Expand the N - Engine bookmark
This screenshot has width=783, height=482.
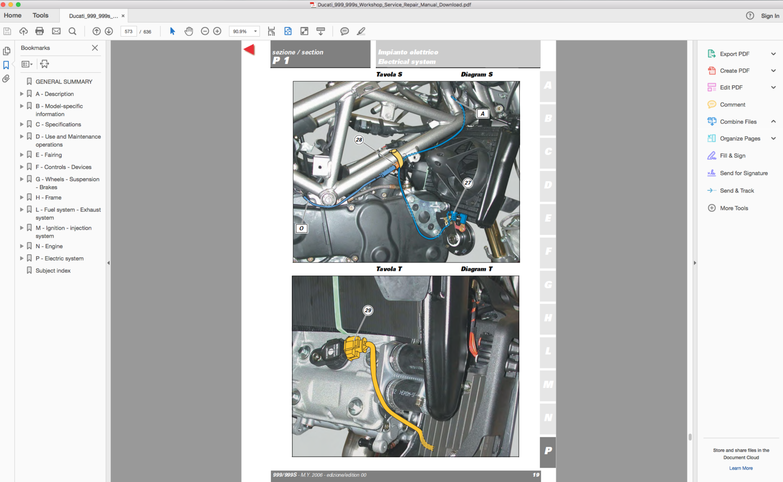click(22, 246)
